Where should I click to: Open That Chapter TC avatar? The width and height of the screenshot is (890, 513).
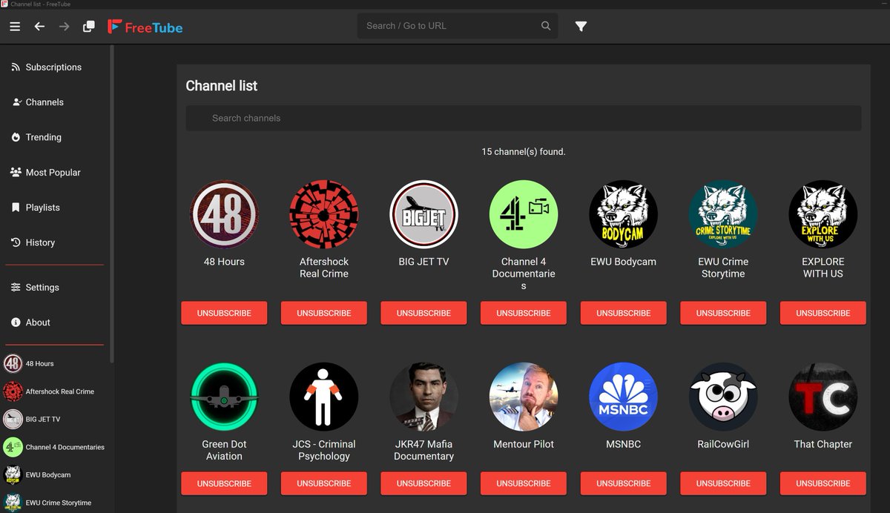(823, 397)
